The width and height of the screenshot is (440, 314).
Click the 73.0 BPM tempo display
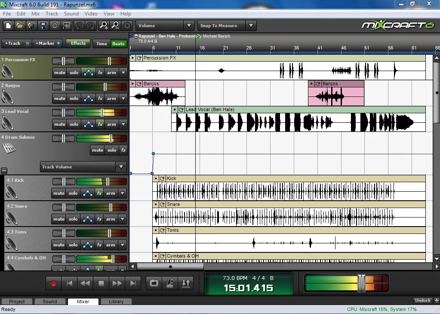235,278
